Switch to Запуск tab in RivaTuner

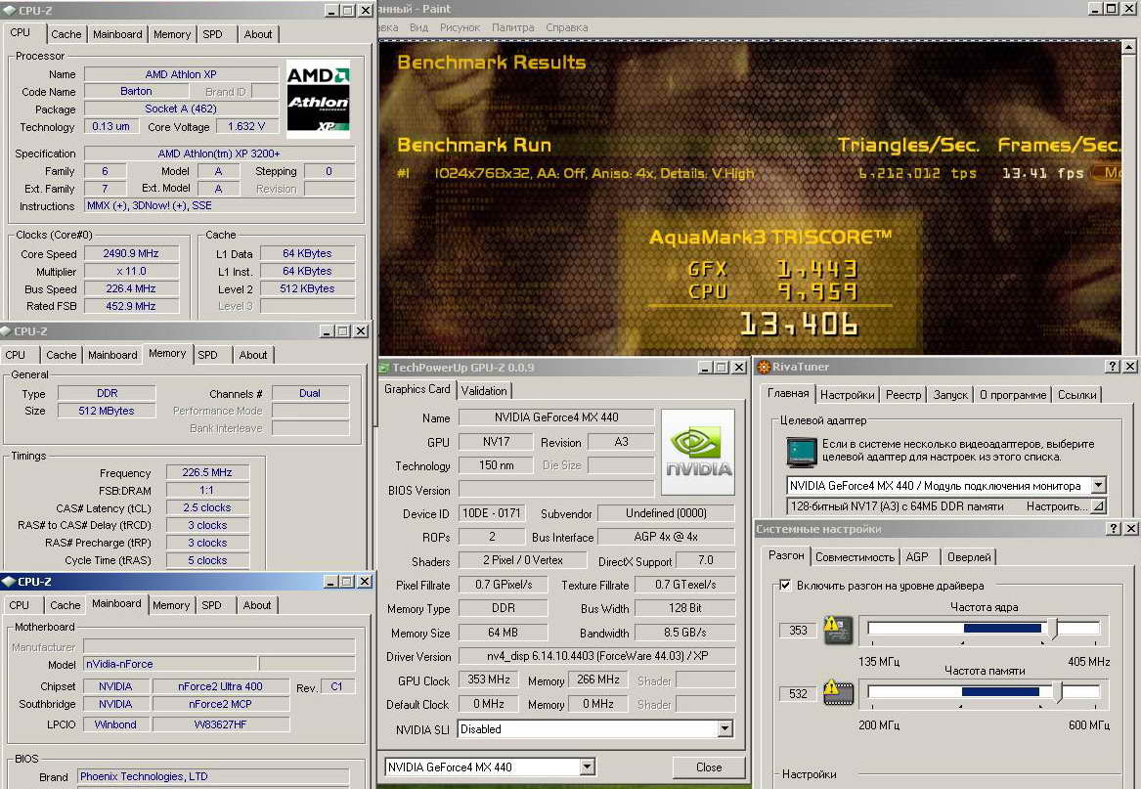[x=950, y=395]
